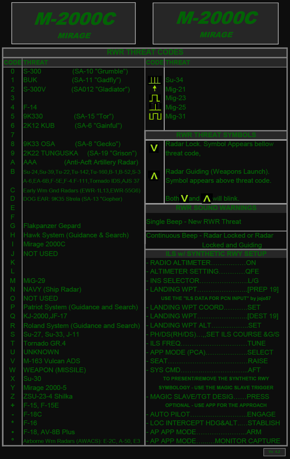Select the RWR THREAT CODES header
290x459 pixels.
coord(145,52)
